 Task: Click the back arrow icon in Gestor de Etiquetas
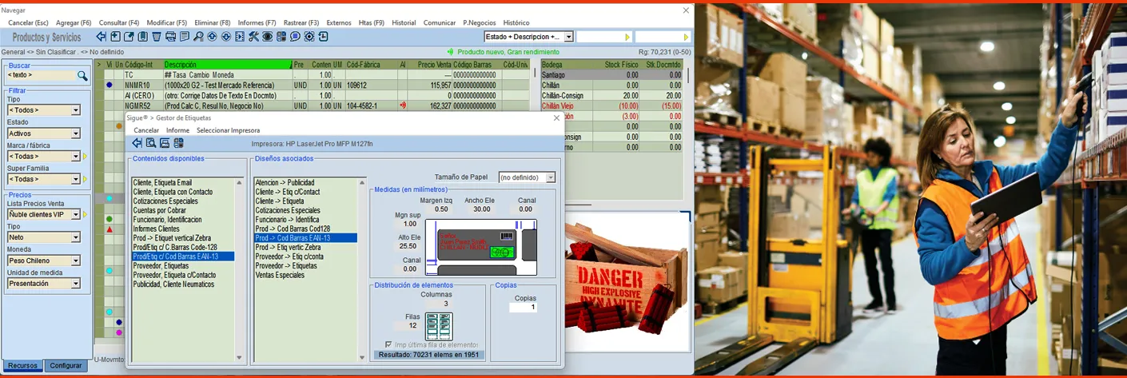click(137, 143)
